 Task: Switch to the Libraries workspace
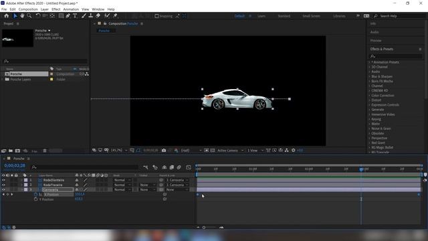339,16
